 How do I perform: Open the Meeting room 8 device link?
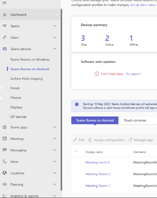pyautogui.click(x=97, y=162)
